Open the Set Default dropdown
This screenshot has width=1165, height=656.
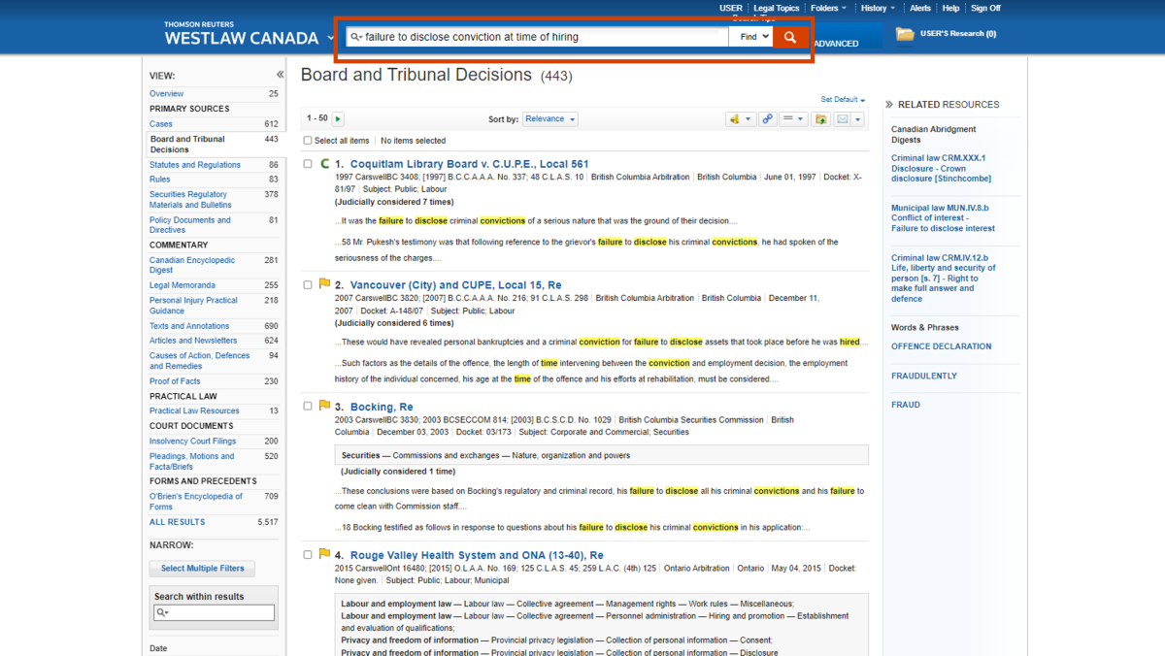tap(841, 99)
